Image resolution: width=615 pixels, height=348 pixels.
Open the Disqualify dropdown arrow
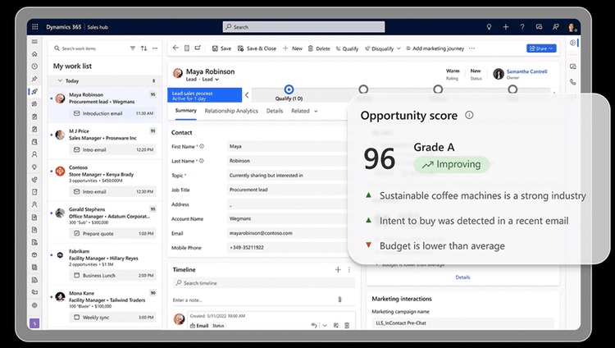tap(399, 48)
